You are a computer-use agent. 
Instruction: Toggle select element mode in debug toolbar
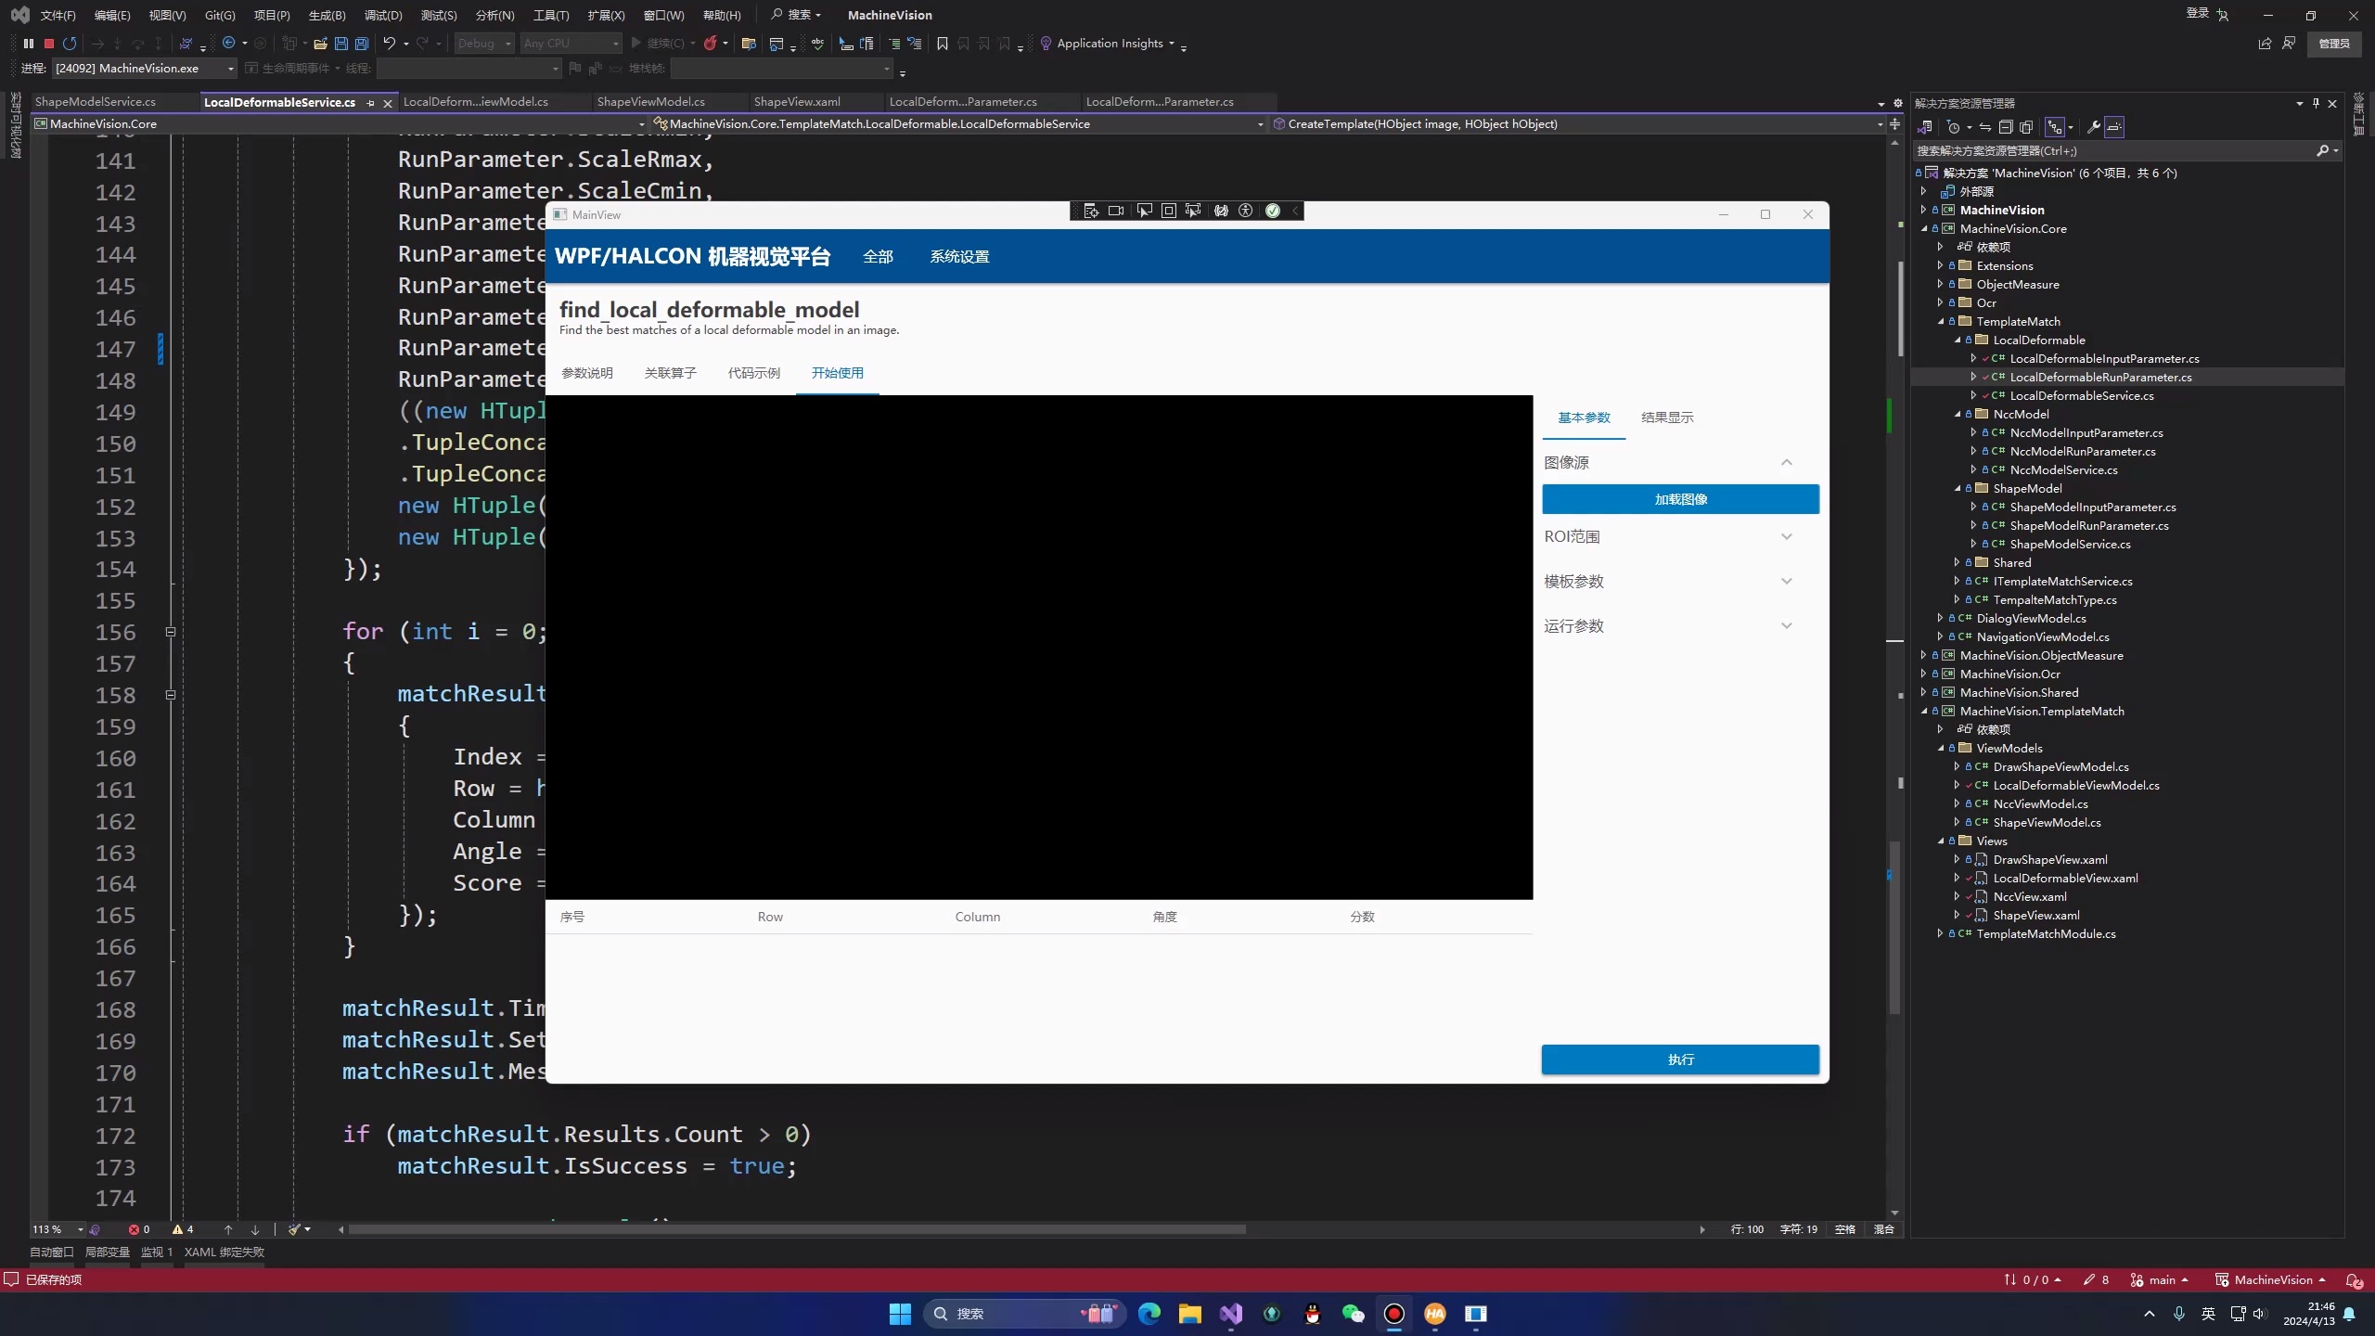pyautogui.click(x=1144, y=212)
